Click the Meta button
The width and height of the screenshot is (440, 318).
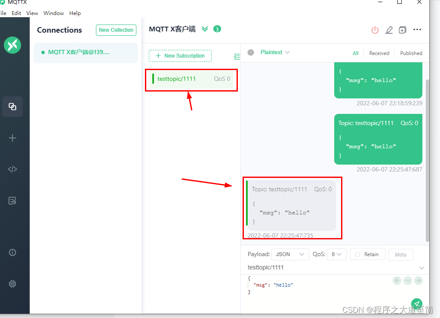coord(400,255)
